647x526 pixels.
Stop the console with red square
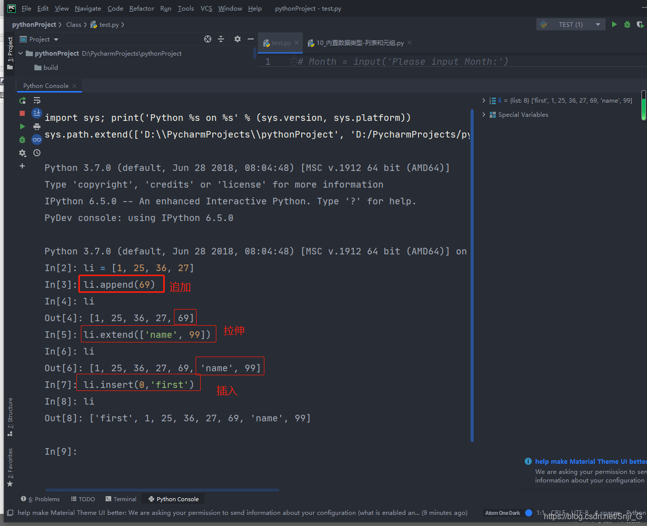[22, 113]
